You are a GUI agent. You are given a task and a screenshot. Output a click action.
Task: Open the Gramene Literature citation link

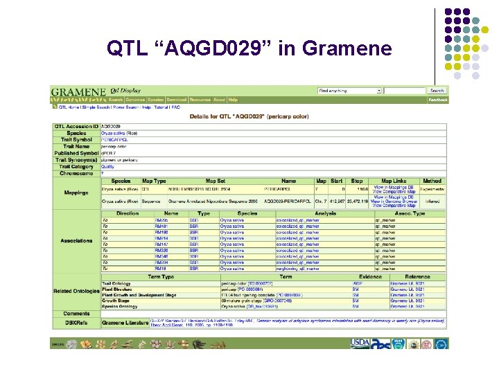click(x=297, y=323)
